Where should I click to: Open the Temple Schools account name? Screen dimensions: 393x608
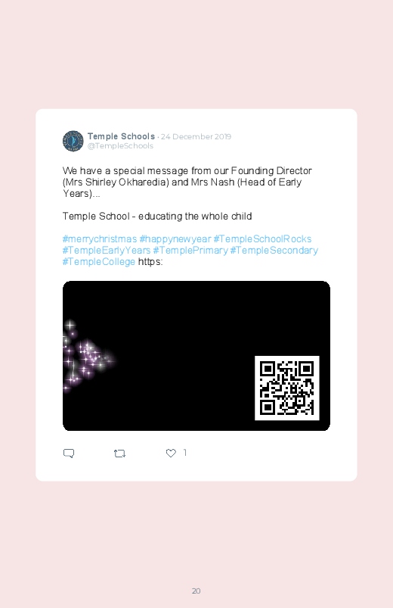pos(121,136)
